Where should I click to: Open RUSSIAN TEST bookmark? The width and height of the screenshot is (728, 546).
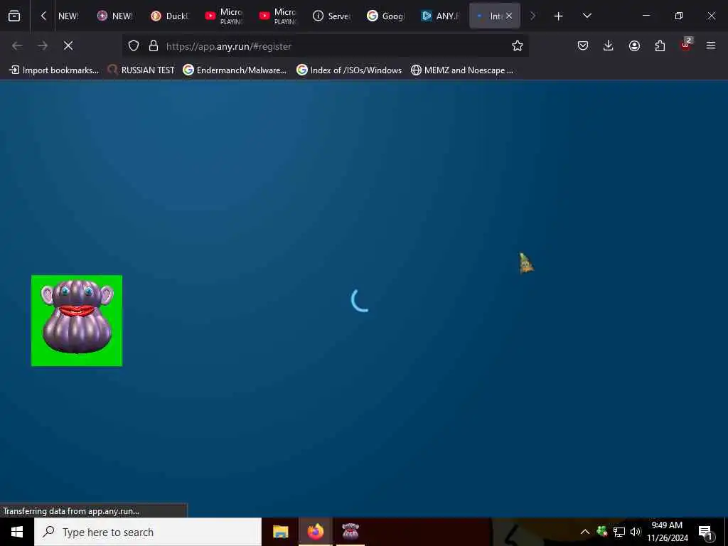[141, 70]
